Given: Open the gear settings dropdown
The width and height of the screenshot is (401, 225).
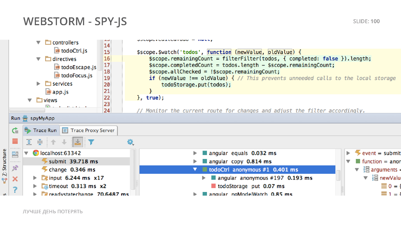Looking at the screenshot, I should click(x=130, y=142).
